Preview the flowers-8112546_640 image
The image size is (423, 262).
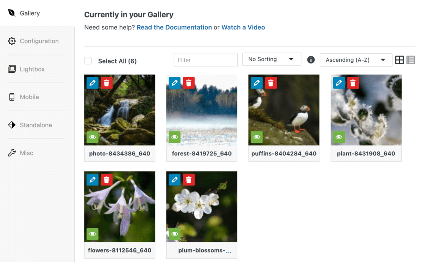point(92,234)
